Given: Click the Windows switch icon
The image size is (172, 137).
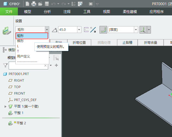Looking at the screenshot, I should click(80, 4).
